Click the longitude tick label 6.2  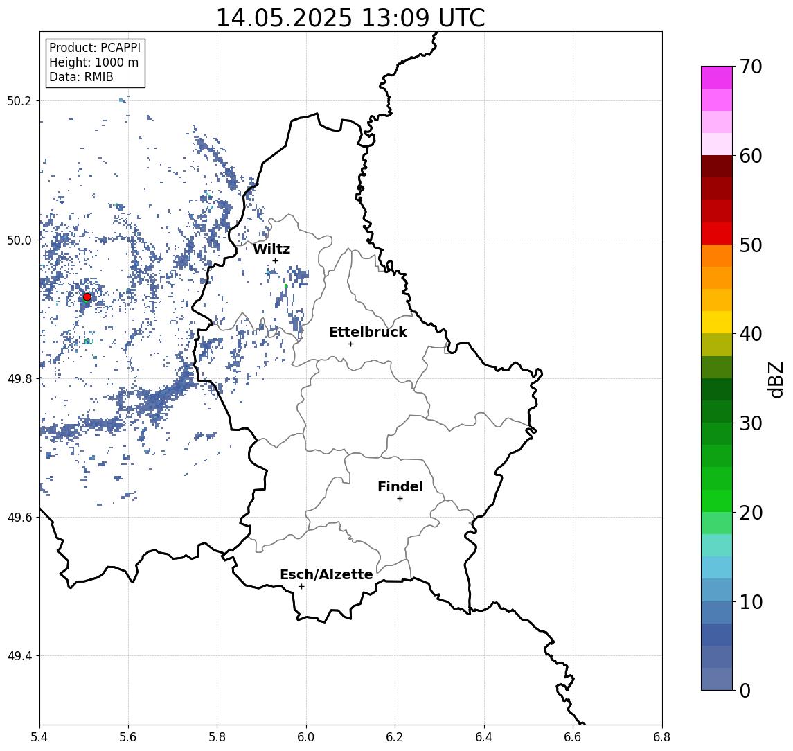point(395,737)
